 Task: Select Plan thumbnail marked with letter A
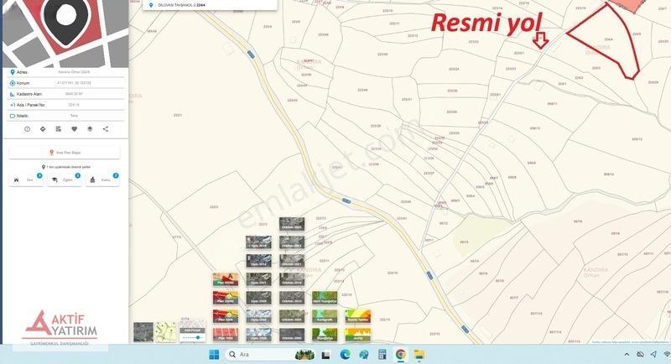click(x=226, y=279)
